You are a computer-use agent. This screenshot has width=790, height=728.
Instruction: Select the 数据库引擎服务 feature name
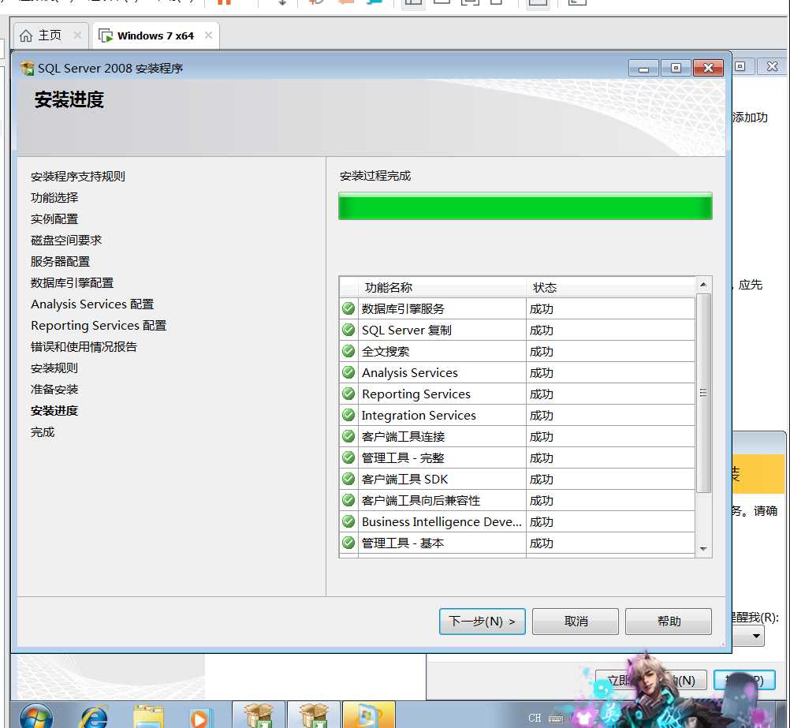(403, 308)
